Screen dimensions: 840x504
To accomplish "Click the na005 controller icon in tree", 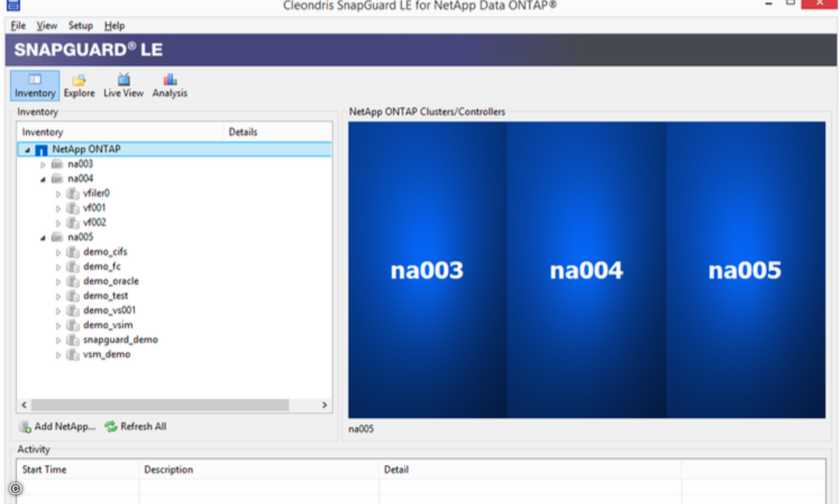I will 57,237.
